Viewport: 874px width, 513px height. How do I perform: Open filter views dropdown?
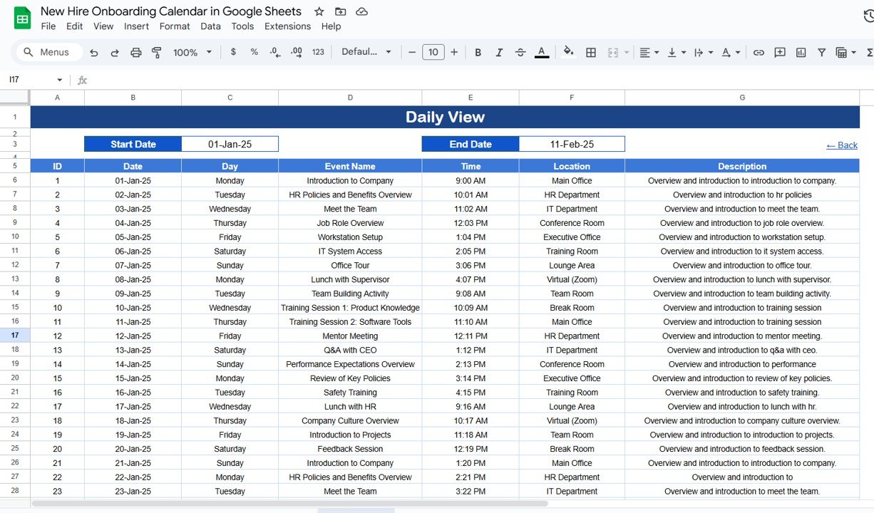[845, 52]
